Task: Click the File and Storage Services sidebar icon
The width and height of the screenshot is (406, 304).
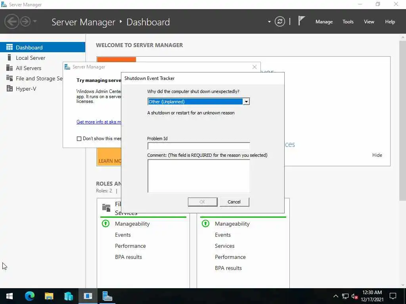Action: point(10,78)
